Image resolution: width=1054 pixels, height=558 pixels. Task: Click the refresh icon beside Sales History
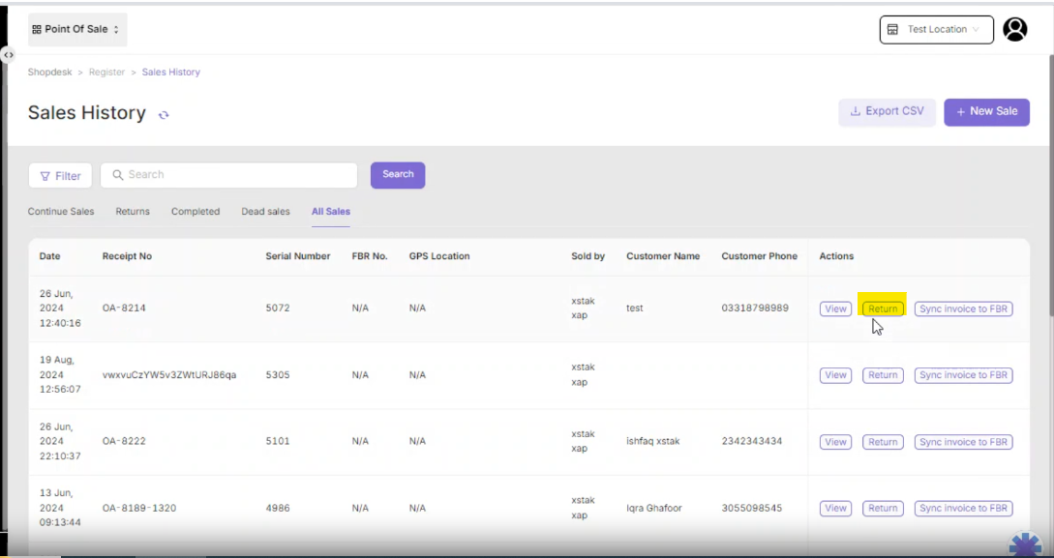164,115
